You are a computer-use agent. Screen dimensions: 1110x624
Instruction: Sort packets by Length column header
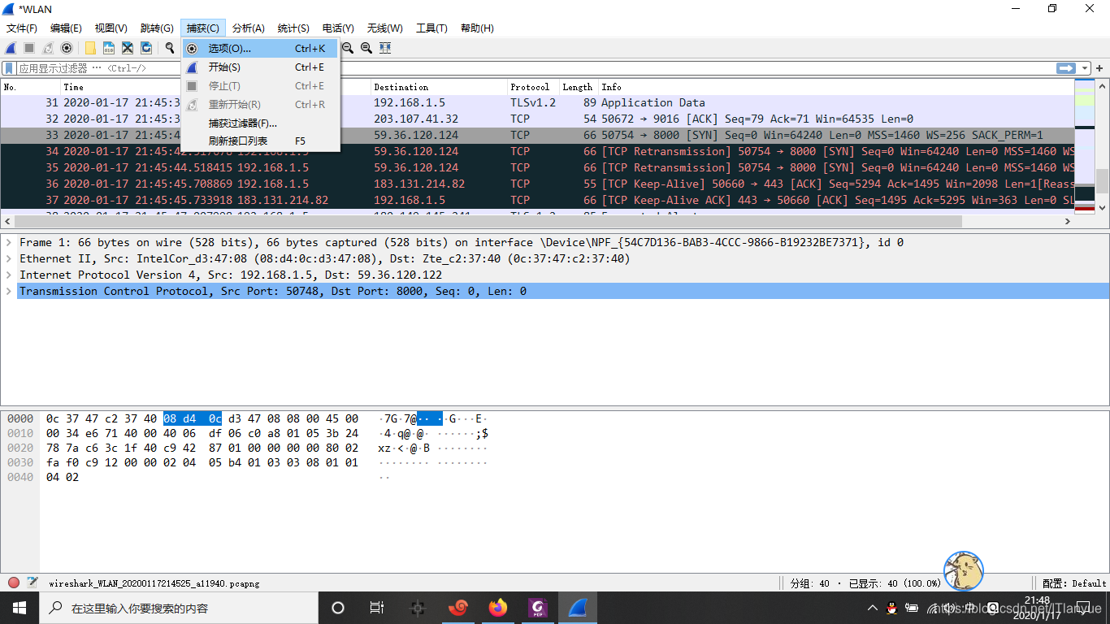[x=578, y=87]
